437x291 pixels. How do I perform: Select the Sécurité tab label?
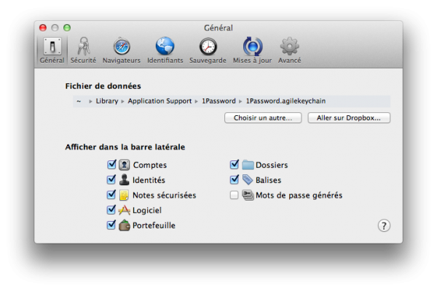coord(83,61)
